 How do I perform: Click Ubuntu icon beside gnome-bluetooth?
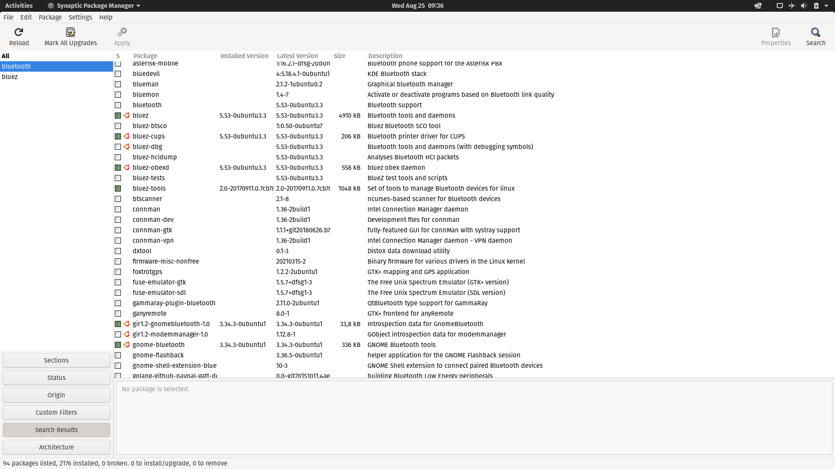pyautogui.click(x=127, y=345)
